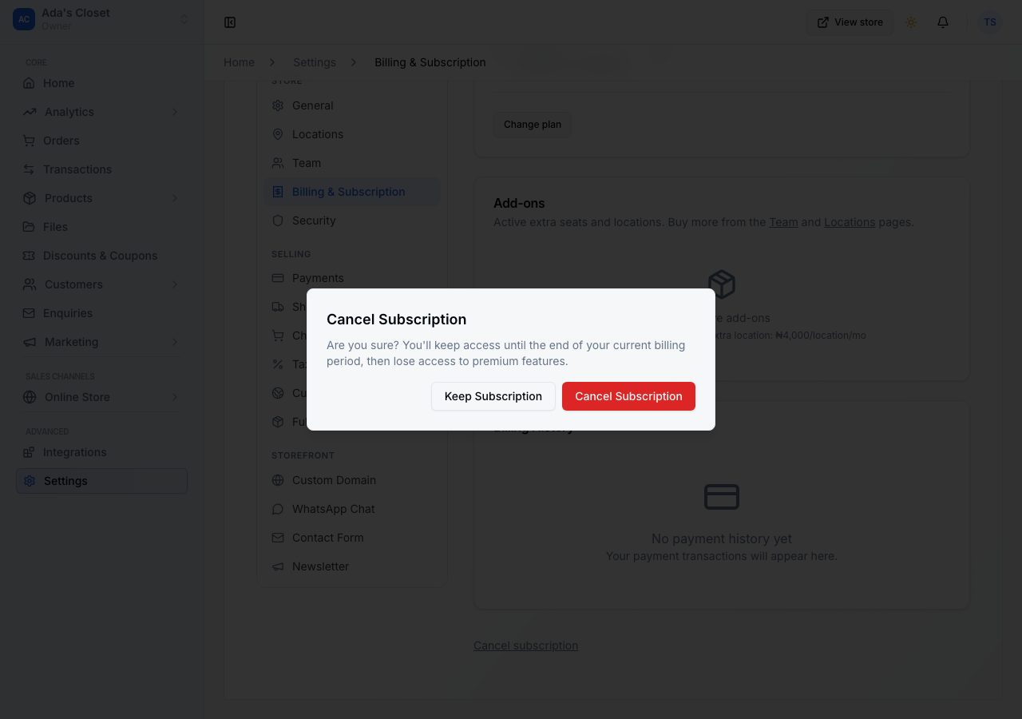Open Enquiries in sidebar
Viewport: 1022px width, 719px height.
(101, 313)
